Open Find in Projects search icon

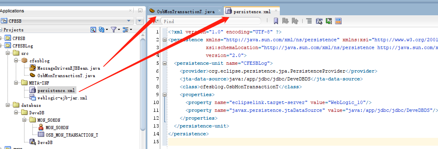[93, 29]
